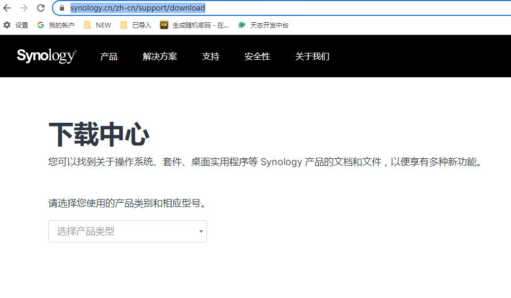Viewport: 511px width, 298px height.
Task: Select 安全性 in the top navigation
Action: (x=257, y=57)
